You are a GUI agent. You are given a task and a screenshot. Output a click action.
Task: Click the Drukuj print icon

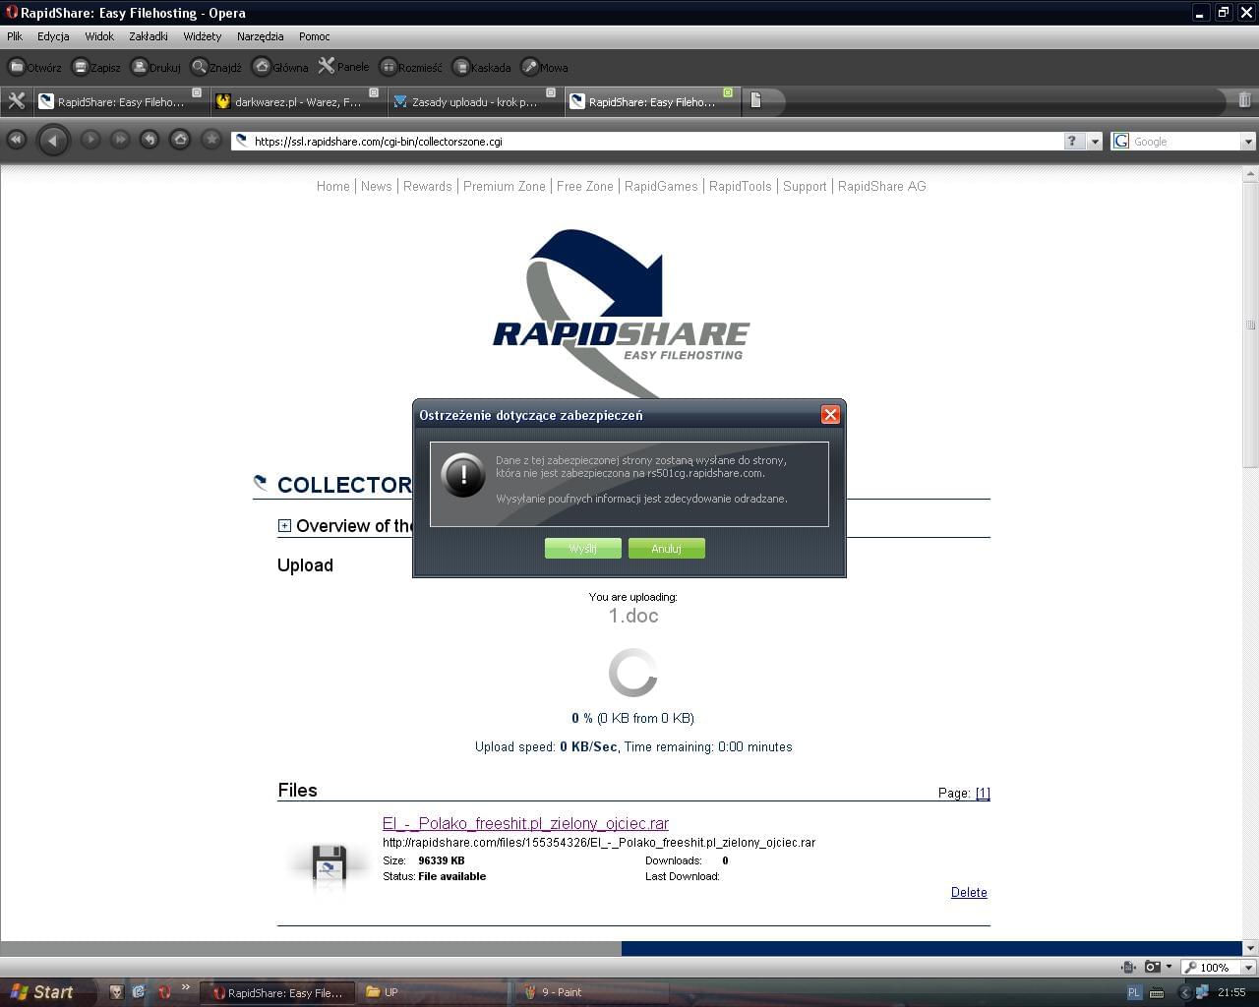tap(140, 67)
